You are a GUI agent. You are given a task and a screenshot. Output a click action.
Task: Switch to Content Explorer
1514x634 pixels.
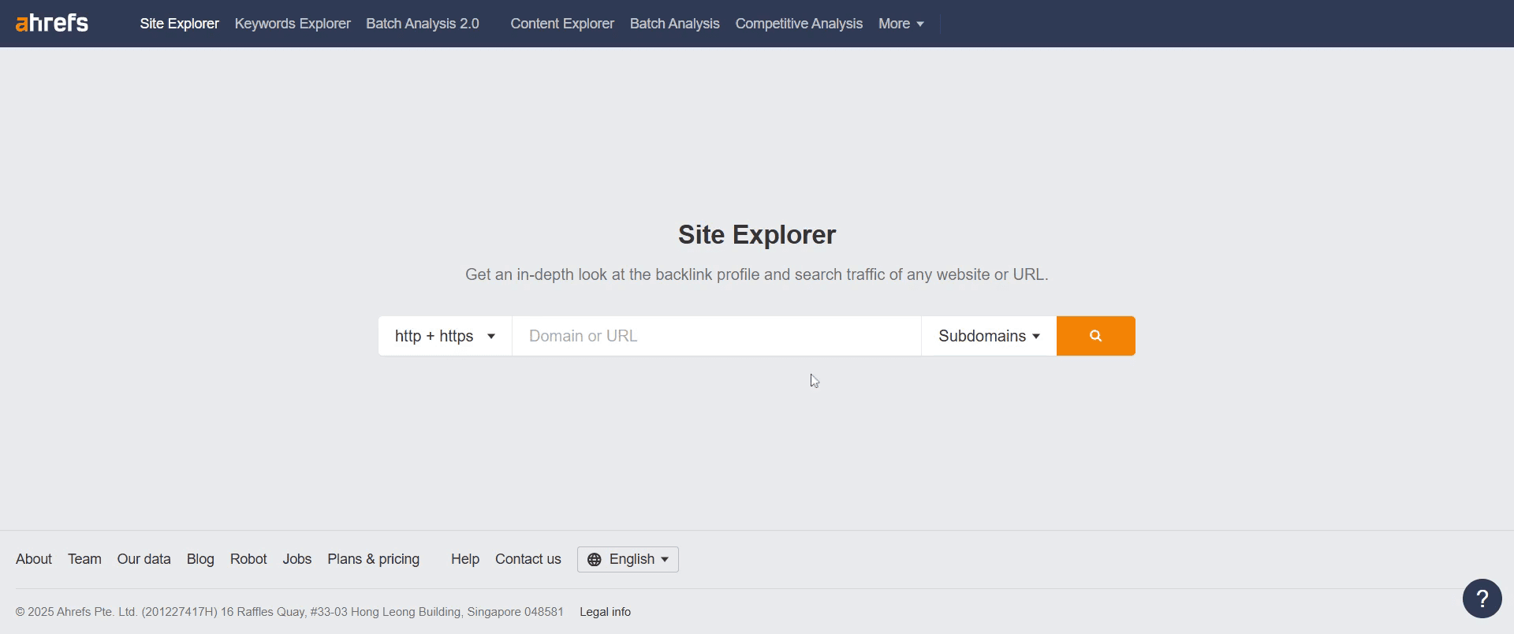(562, 24)
